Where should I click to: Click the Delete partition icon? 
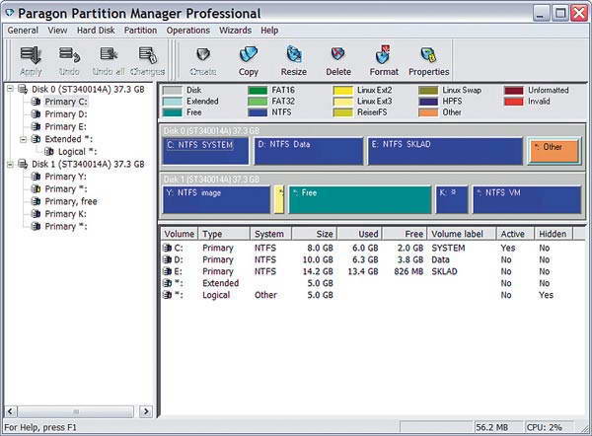337,54
